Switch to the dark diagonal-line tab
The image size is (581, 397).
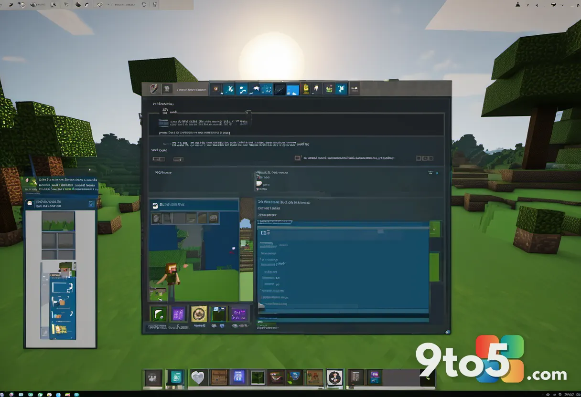tap(280, 89)
